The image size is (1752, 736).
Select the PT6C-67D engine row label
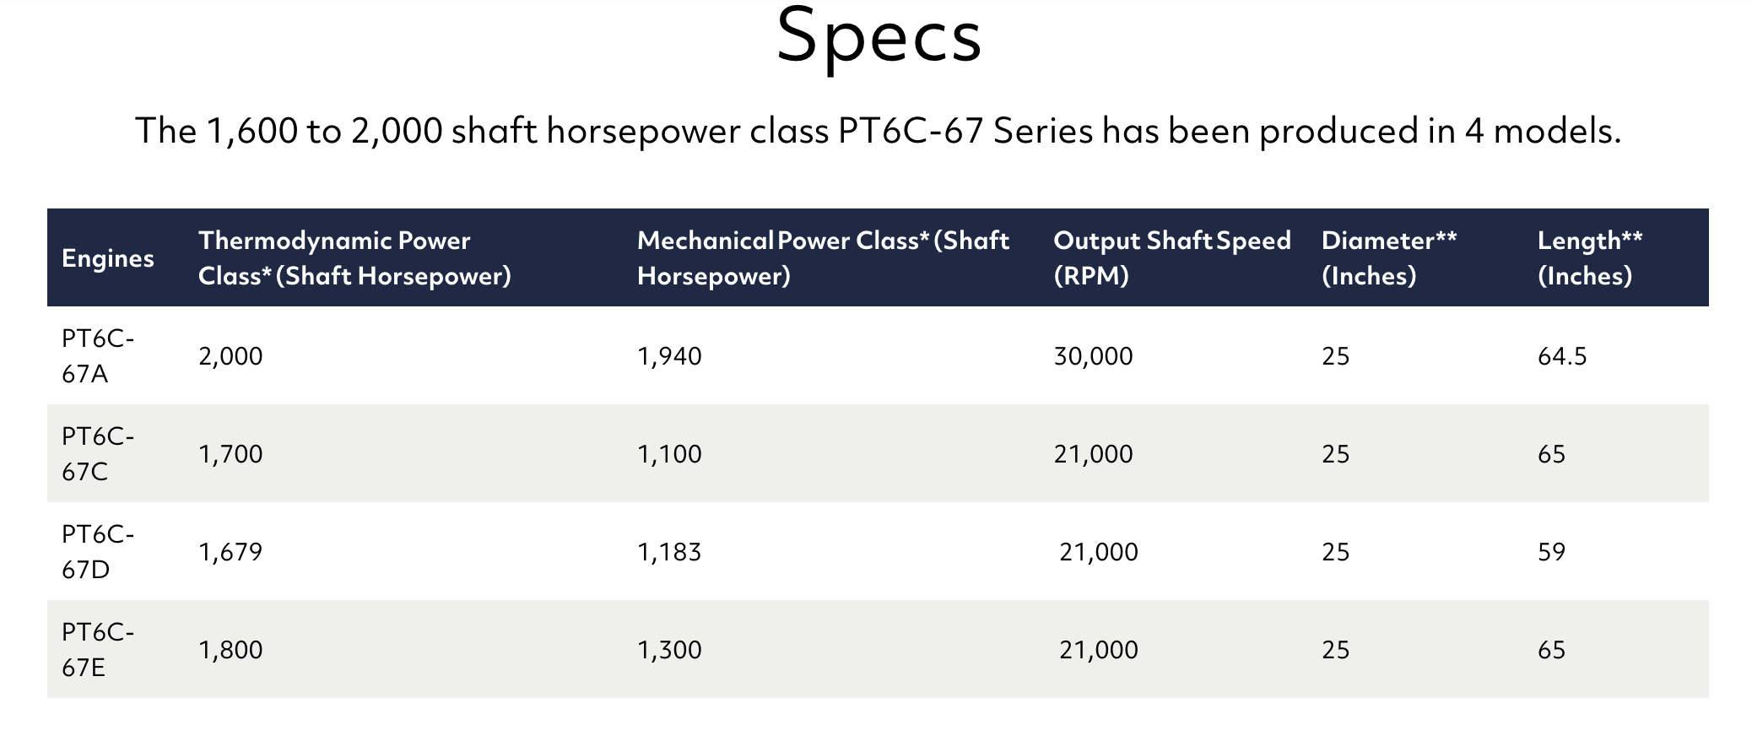tap(98, 552)
